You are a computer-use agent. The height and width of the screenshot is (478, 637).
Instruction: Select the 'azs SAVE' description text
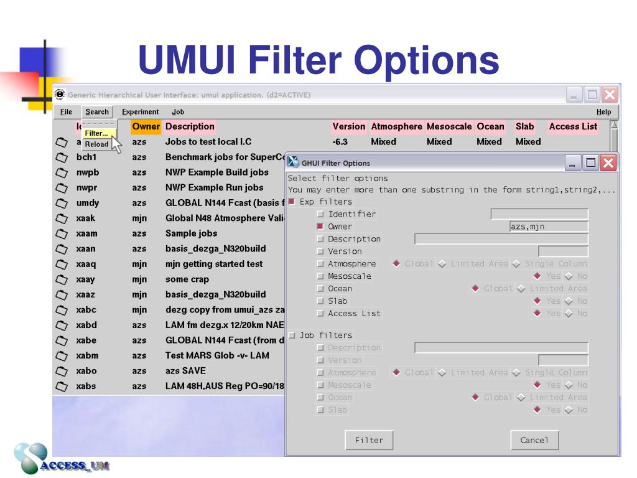pyautogui.click(x=185, y=371)
